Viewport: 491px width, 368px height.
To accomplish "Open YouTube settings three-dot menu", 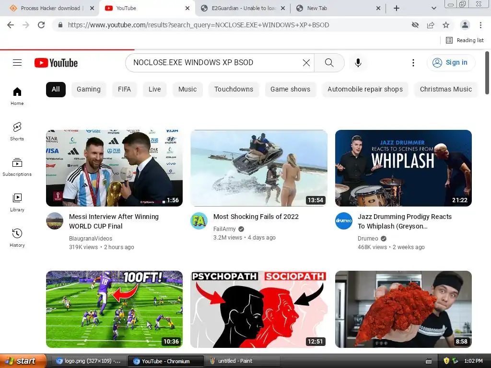I will 413,63.
